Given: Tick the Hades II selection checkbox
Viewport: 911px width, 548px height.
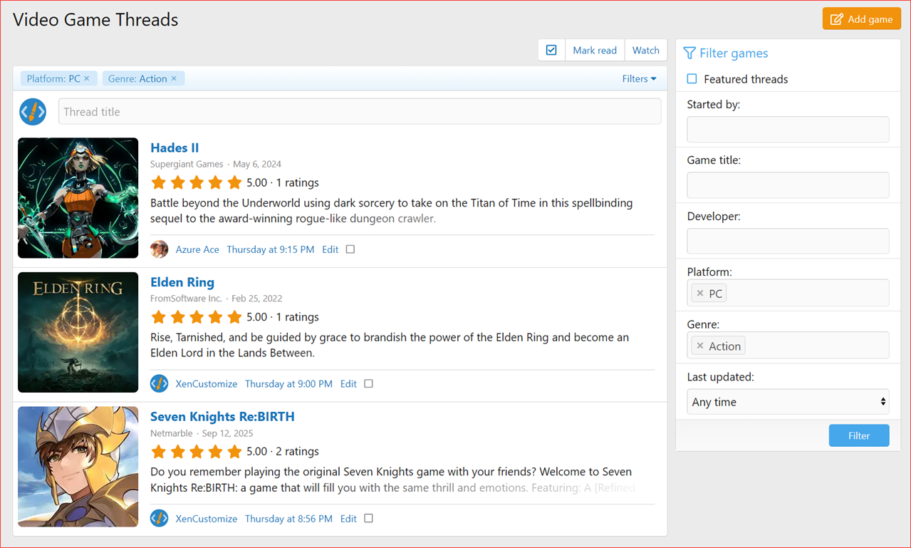Looking at the screenshot, I should pyautogui.click(x=350, y=249).
